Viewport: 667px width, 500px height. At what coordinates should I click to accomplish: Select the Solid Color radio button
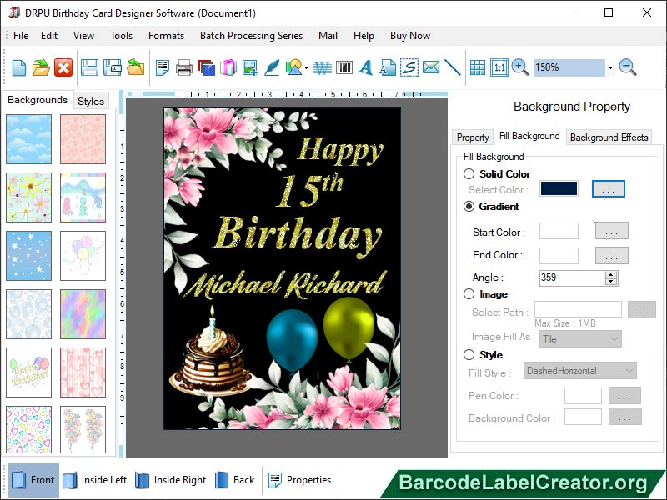pos(469,174)
